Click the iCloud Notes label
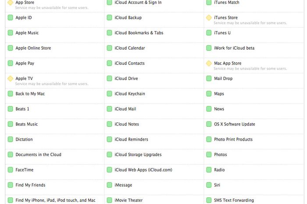The width and height of the screenshot is (307, 204). (127, 124)
